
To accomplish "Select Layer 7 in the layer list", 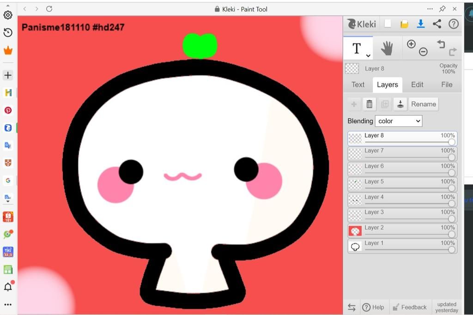I will click(402, 154).
